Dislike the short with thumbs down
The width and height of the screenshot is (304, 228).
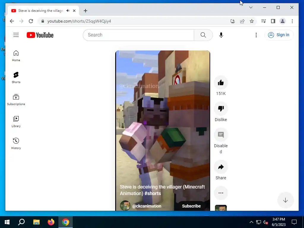[221, 109]
